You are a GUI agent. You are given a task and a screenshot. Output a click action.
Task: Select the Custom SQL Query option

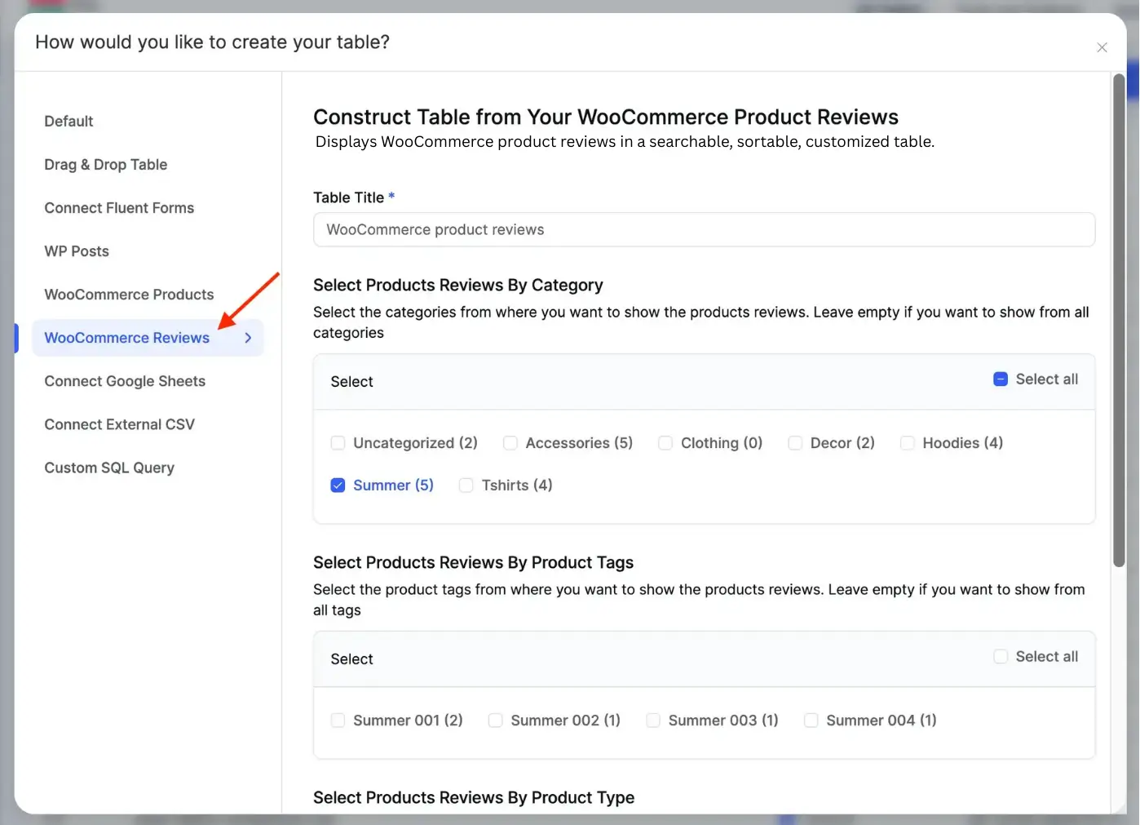tap(109, 468)
